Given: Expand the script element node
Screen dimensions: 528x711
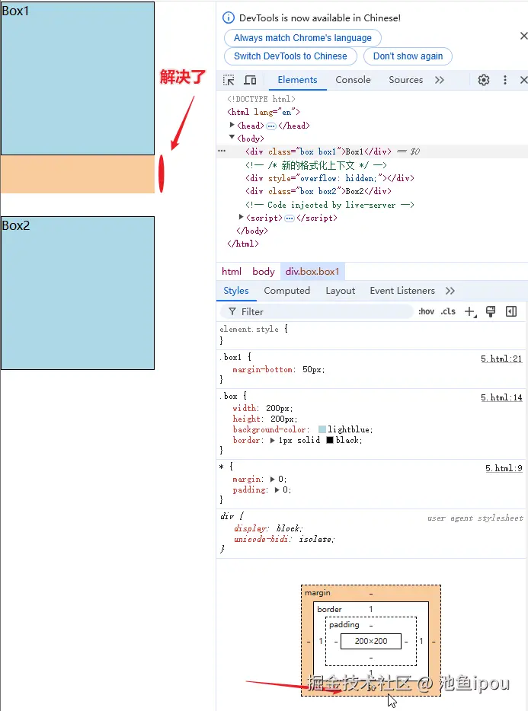Looking at the screenshot, I should (x=241, y=217).
